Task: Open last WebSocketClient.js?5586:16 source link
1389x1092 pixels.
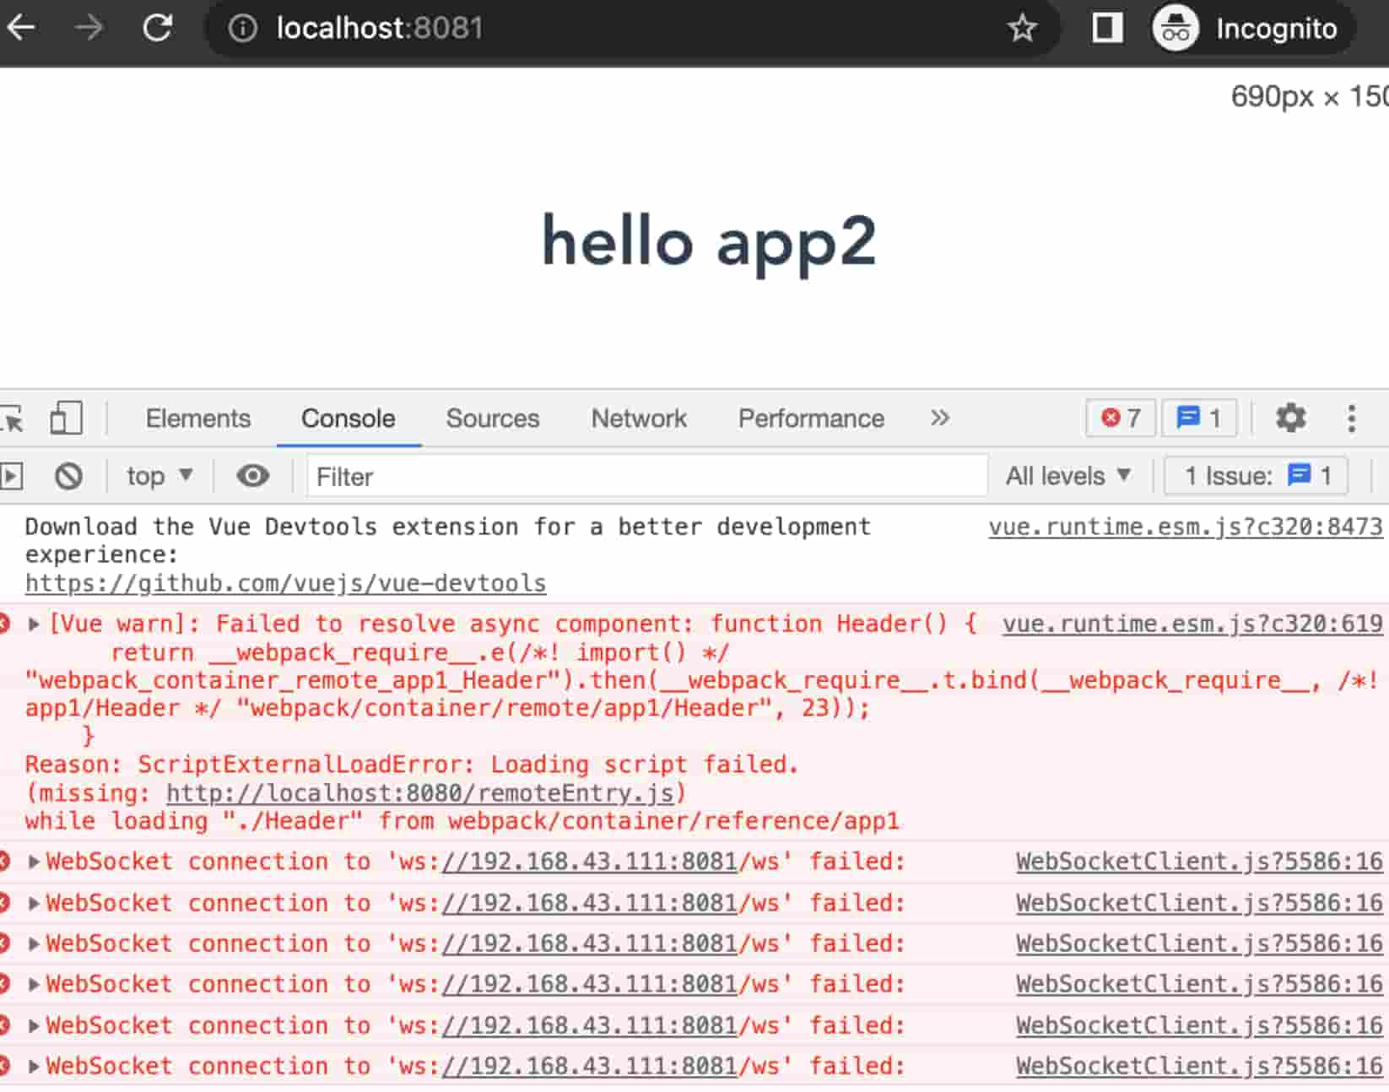Action: coord(1199,1066)
